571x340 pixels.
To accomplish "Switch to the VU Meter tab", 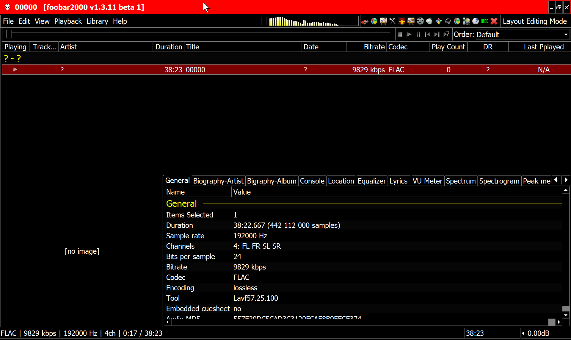I will coord(427,181).
